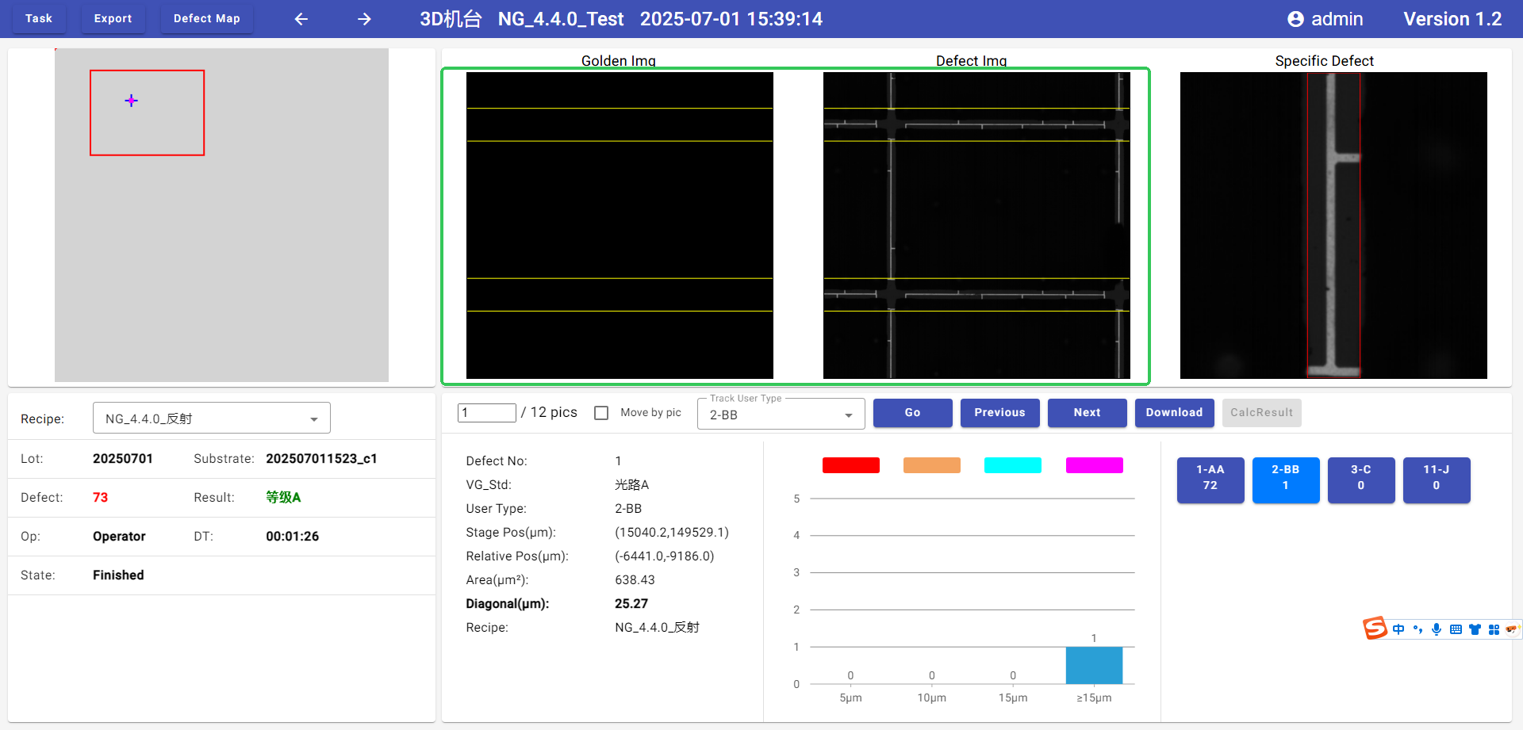Go back with the left arrow icon

[x=301, y=19]
